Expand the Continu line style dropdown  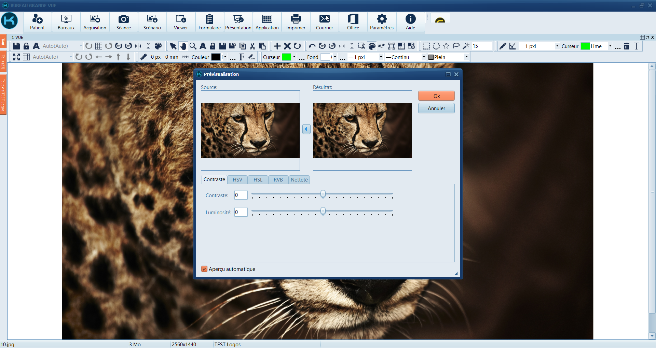click(x=424, y=57)
